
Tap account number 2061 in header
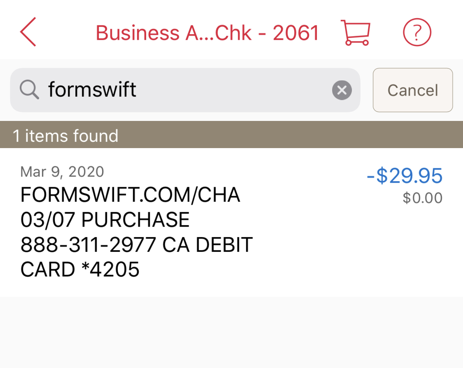(x=296, y=33)
